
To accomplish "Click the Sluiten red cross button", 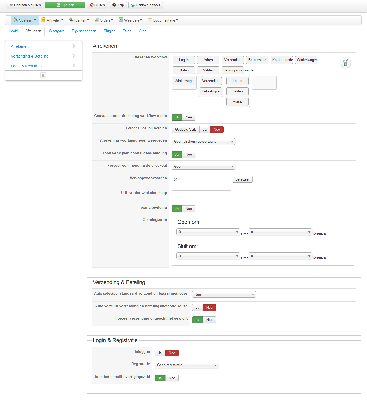I will (x=97, y=5).
